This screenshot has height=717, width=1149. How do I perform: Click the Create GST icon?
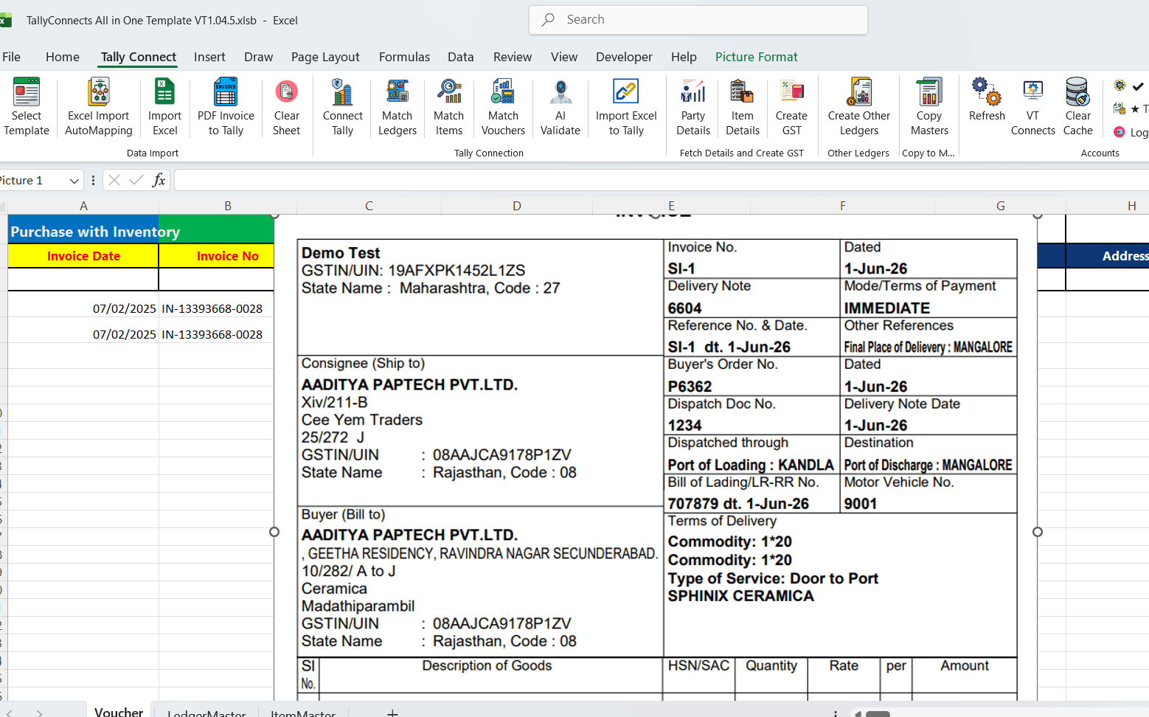pyautogui.click(x=791, y=91)
